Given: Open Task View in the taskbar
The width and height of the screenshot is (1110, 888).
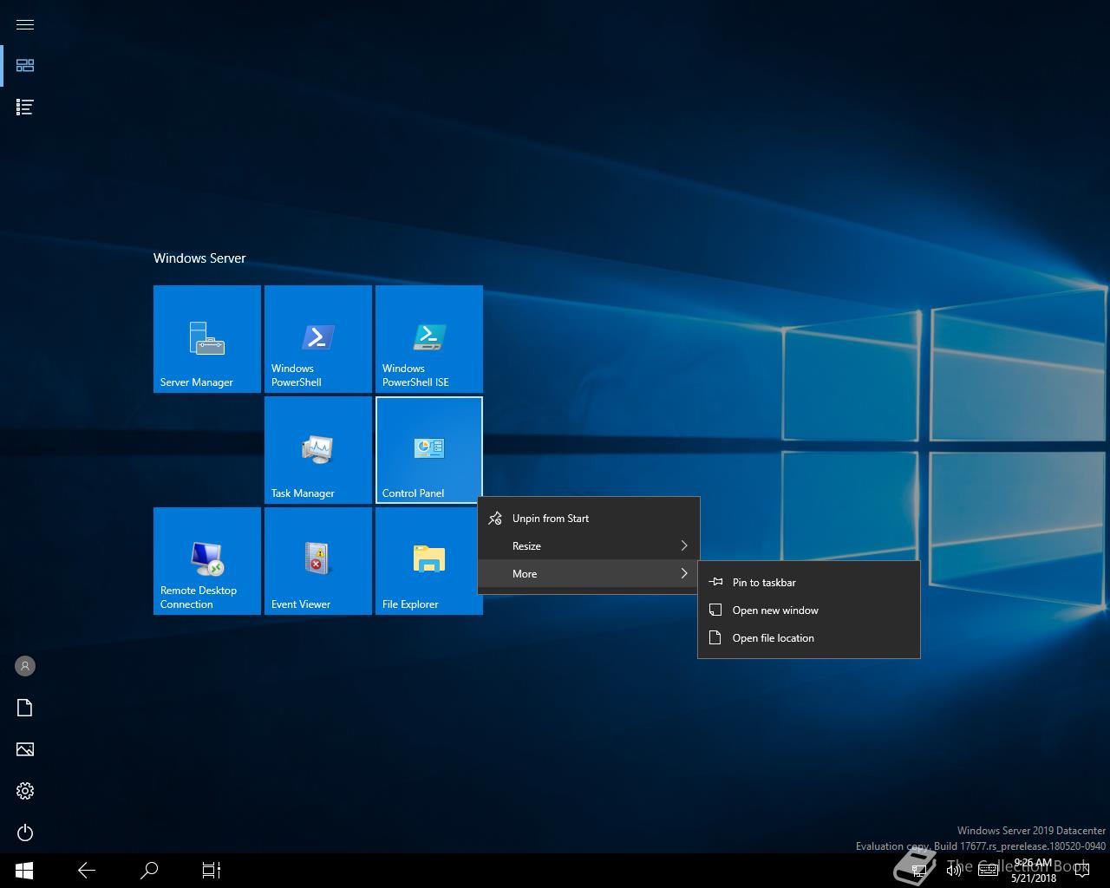Looking at the screenshot, I should (x=212, y=871).
